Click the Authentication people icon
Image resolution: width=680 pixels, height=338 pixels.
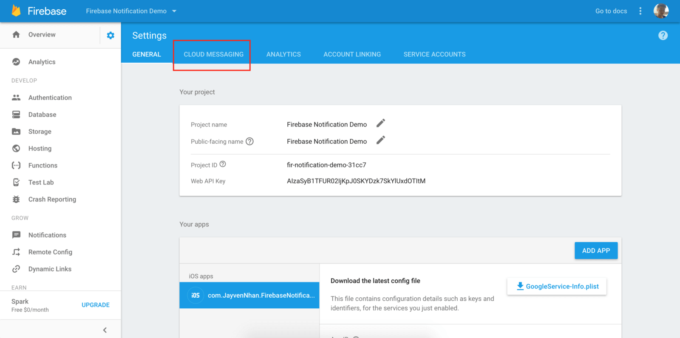[x=16, y=98]
